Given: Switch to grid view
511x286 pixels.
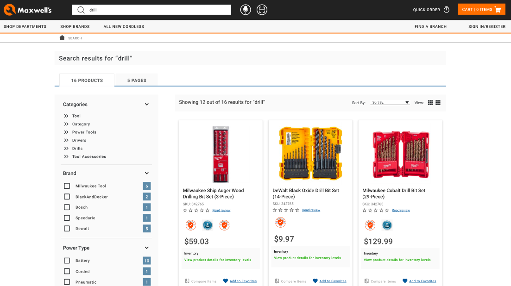Looking at the screenshot, I should pyautogui.click(x=430, y=102).
